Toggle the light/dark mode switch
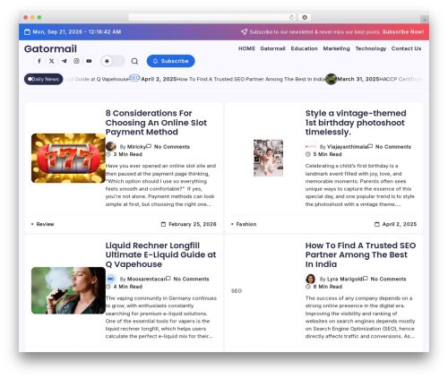 click(113, 61)
